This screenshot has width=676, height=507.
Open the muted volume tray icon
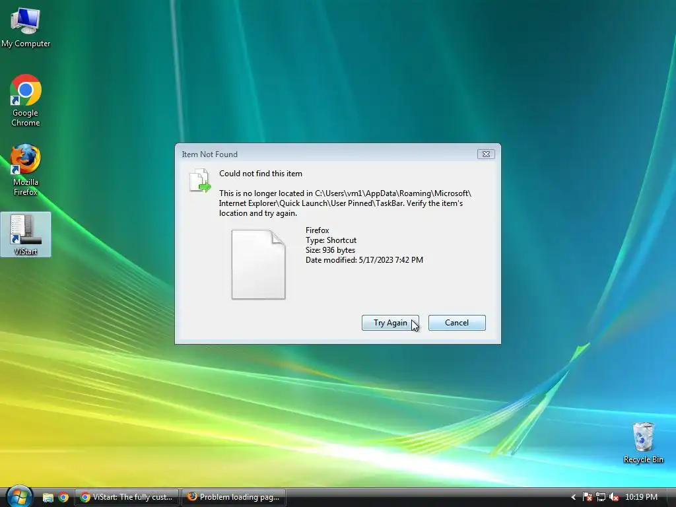(614, 497)
